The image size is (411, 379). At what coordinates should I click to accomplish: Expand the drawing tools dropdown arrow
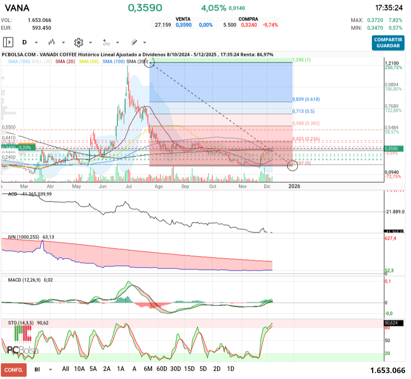pos(144,42)
